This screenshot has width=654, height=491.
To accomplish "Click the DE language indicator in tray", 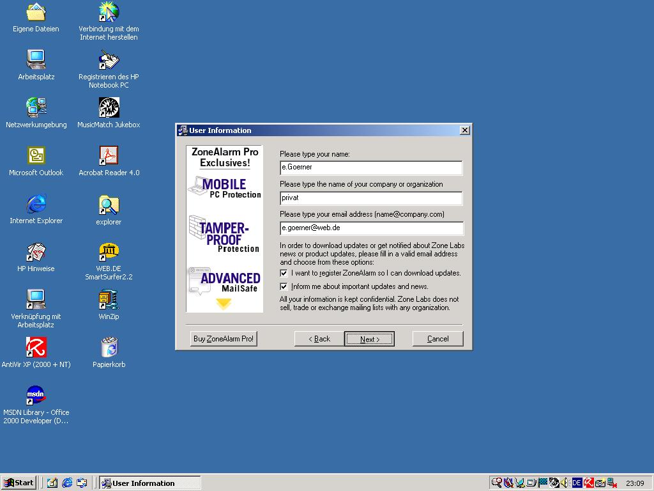I will pos(577,483).
